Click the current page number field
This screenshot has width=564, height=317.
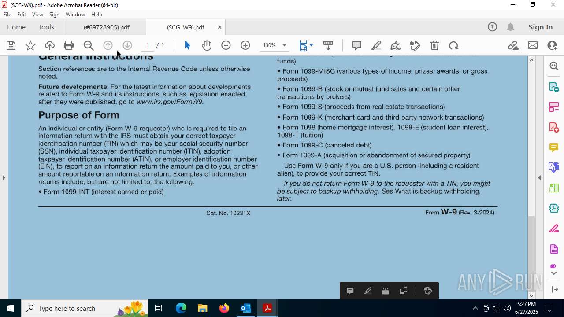pyautogui.click(x=148, y=45)
